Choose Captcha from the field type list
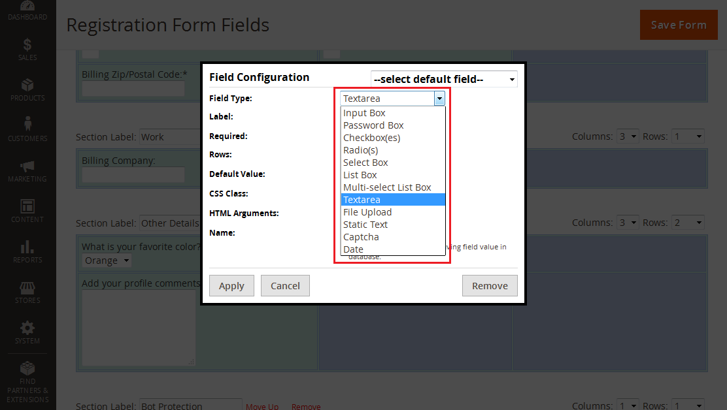This screenshot has height=410, width=727. tap(360, 236)
